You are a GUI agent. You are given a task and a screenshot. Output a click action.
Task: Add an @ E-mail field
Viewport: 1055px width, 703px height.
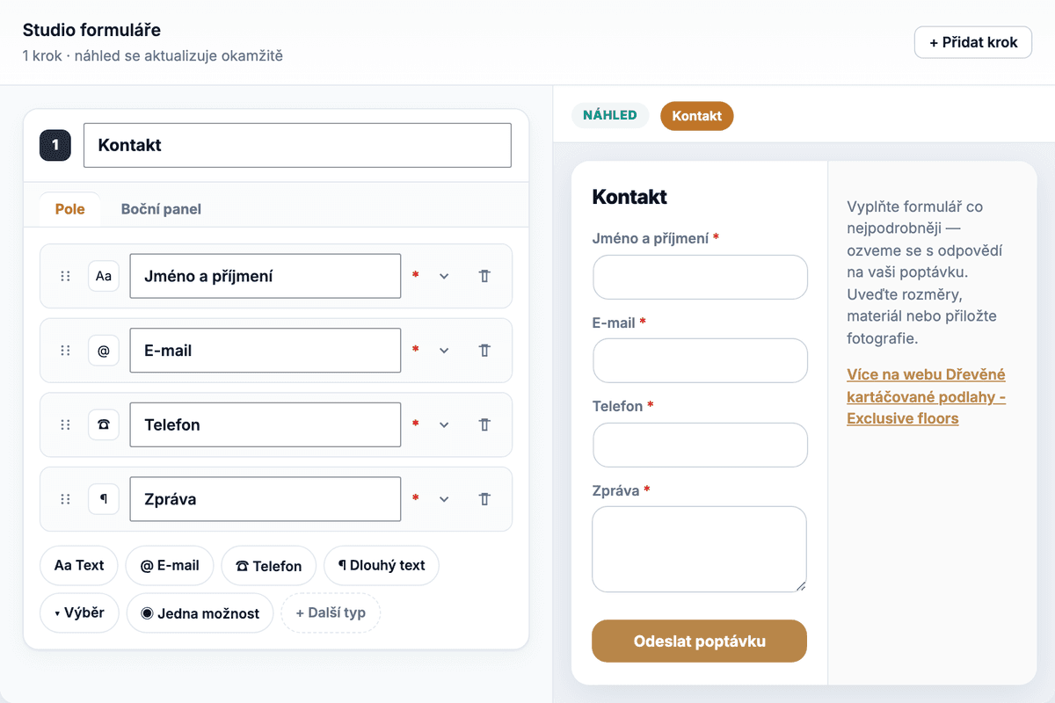170,565
